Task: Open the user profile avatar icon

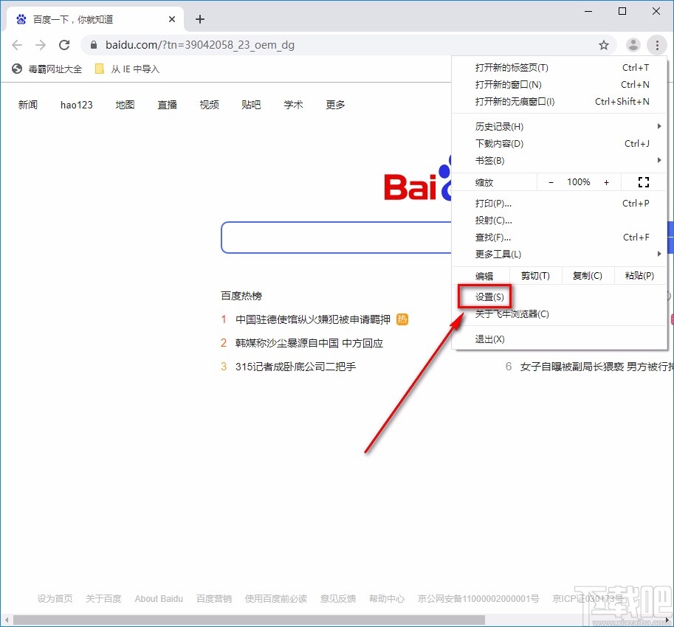Action: point(633,45)
